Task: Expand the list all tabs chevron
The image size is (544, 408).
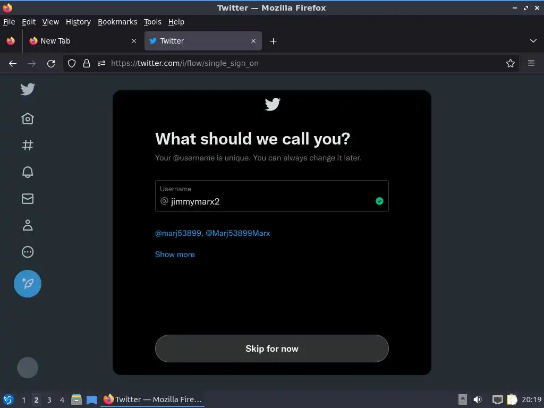Action: click(x=533, y=41)
